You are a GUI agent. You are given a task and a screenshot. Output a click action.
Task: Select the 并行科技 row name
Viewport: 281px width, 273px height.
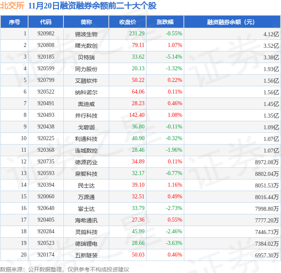[x=86, y=116]
